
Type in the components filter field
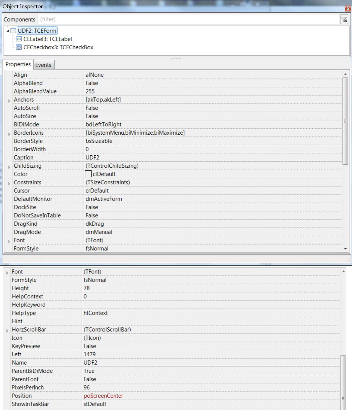(x=188, y=19)
